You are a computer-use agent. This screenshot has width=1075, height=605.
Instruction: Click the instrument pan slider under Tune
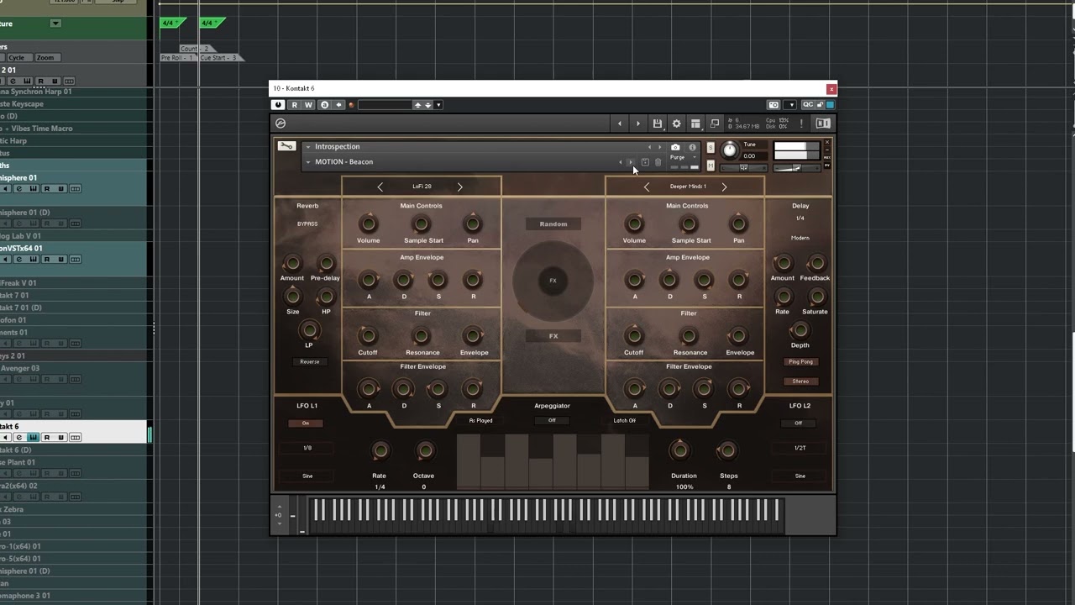pyautogui.click(x=743, y=167)
